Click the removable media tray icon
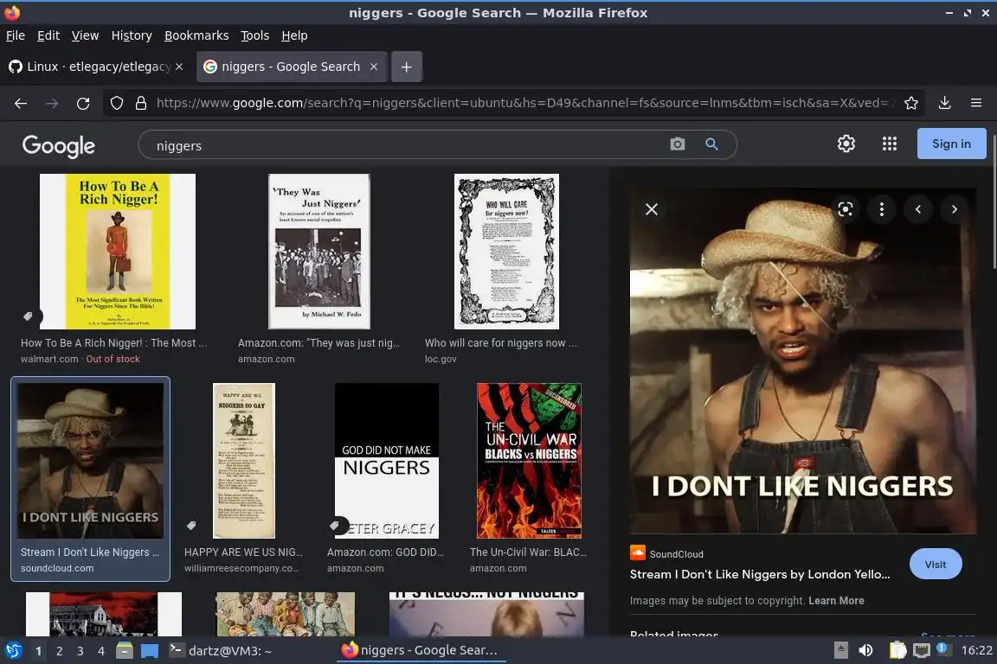Viewport: 997px width, 664px height. pyautogui.click(x=840, y=650)
